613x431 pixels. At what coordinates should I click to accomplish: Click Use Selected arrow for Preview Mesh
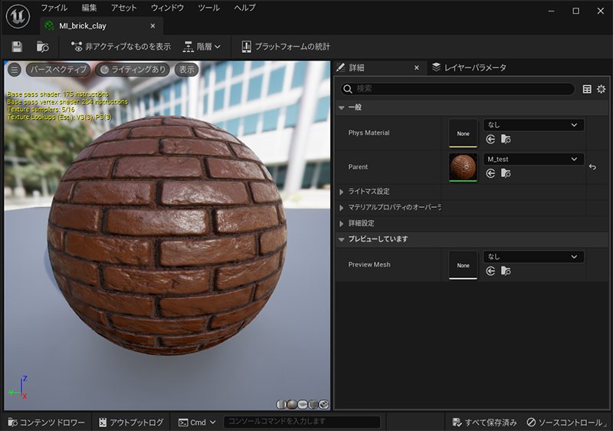490,271
